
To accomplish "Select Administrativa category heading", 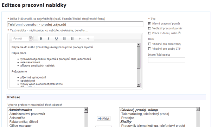I will (20, 110).
